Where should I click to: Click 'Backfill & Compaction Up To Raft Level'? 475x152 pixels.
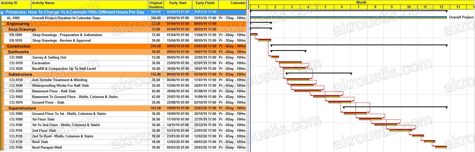tap(64, 69)
